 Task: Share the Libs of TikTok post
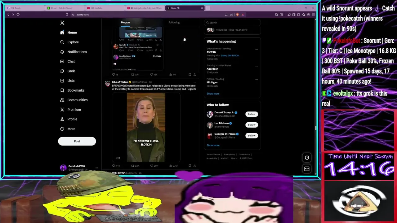(194, 166)
